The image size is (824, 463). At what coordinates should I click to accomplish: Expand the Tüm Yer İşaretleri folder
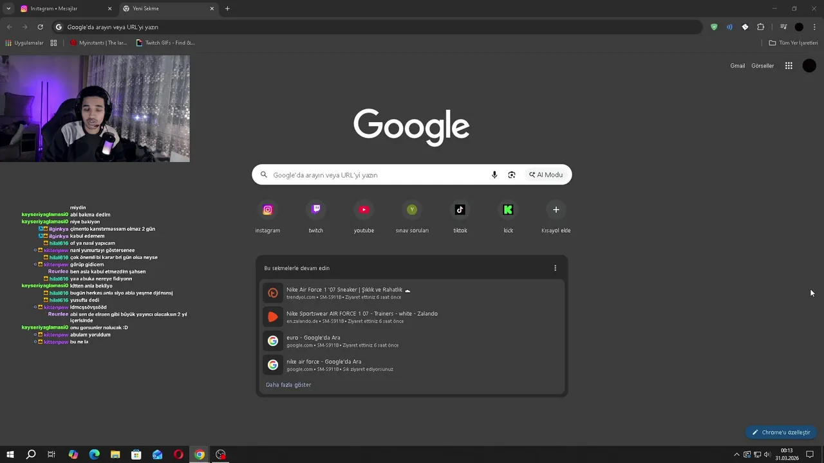(x=793, y=43)
